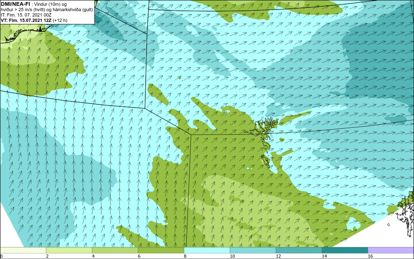Click the "IT: Fim. 15. 07. 2021 00Z" line
414x259 pixels.
tap(26, 15)
